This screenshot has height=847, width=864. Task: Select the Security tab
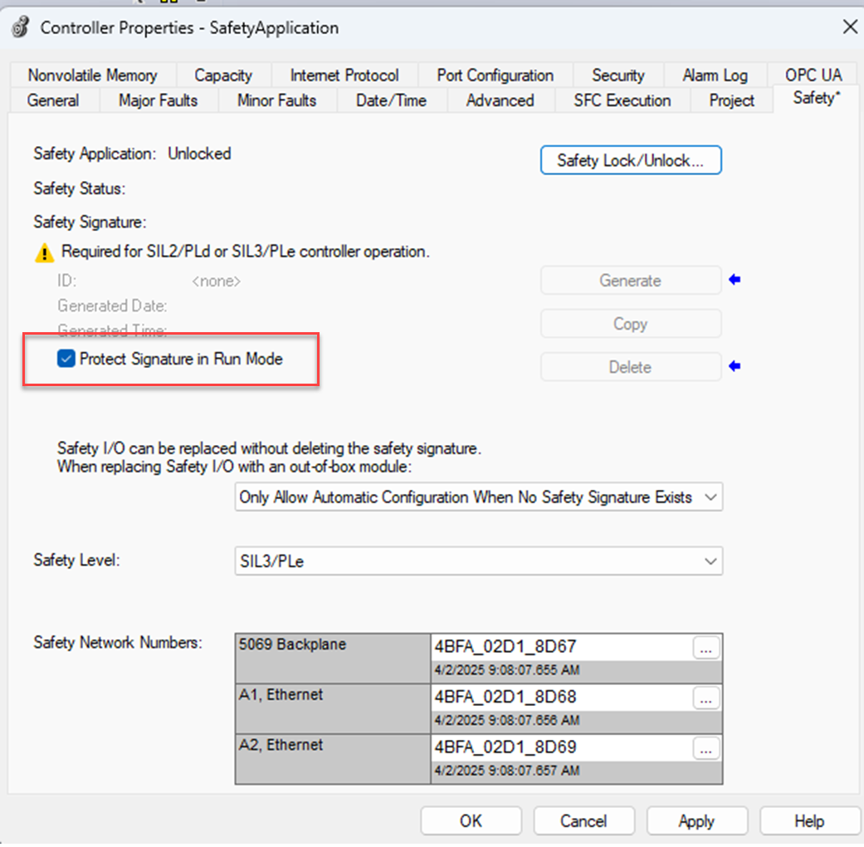[x=618, y=75]
